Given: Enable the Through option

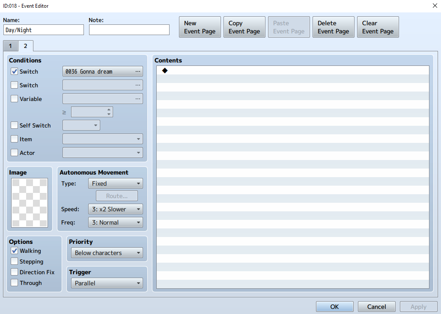Looking at the screenshot, I should [x=15, y=283].
